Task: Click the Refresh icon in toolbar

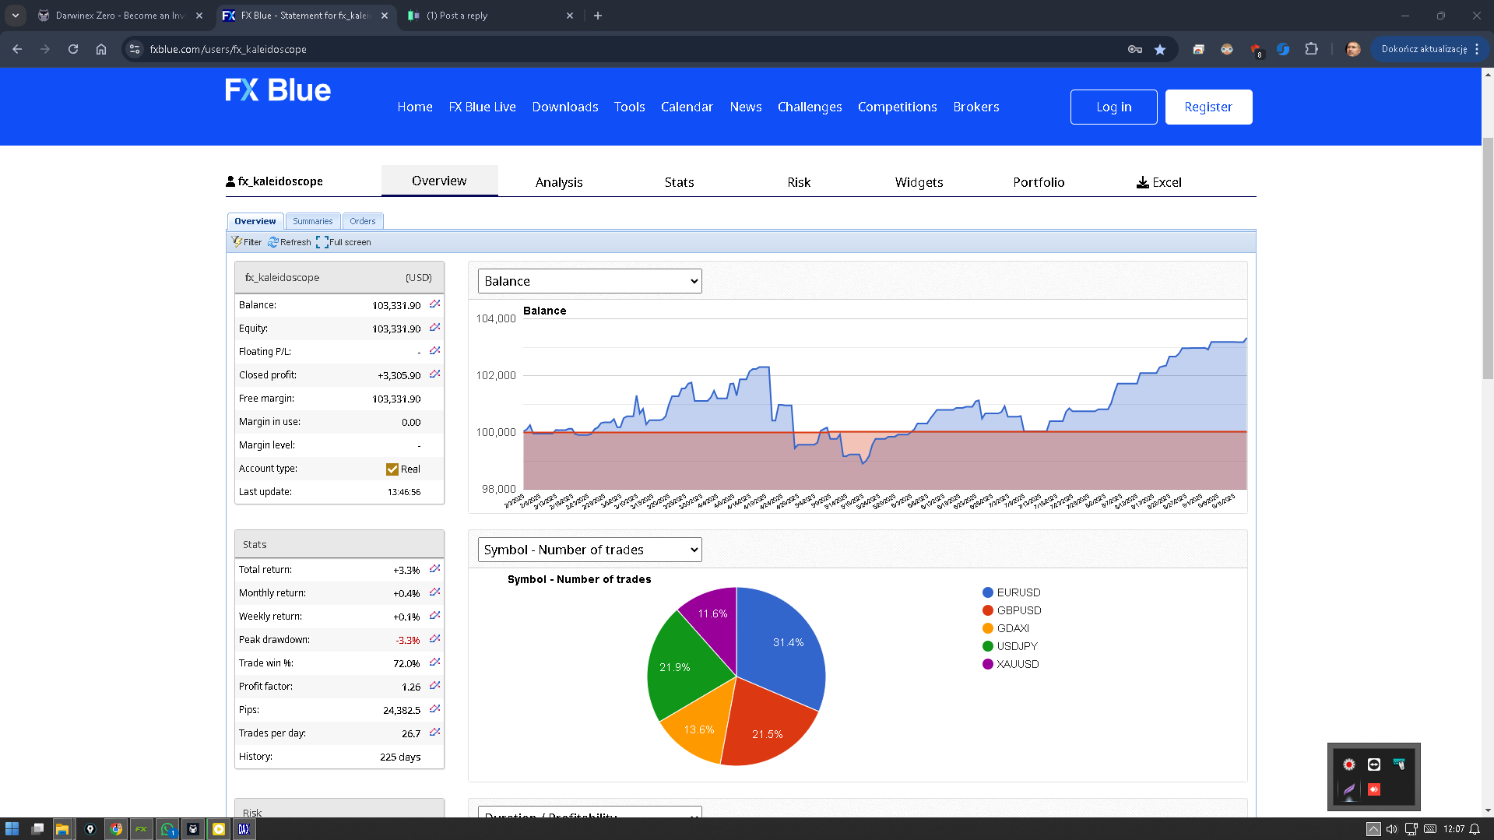Action: [273, 242]
